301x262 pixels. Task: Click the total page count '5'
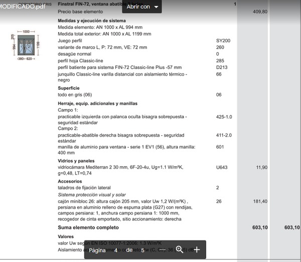point(142,250)
